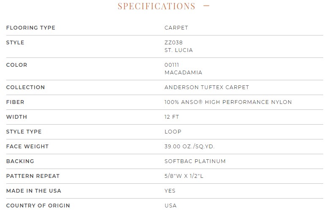335x218 pixels.
Task: Collapse the Specifications section minus icon
Action: [x=207, y=6]
